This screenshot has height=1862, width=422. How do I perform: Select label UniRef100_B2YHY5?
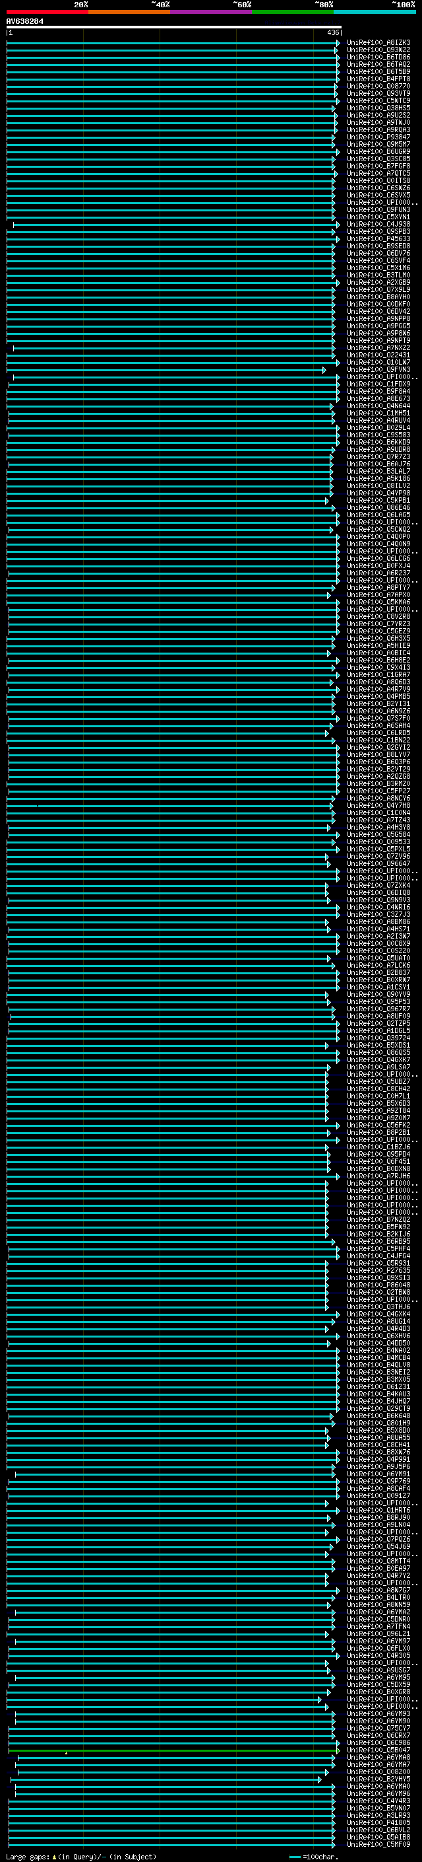pyautogui.click(x=378, y=1778)
